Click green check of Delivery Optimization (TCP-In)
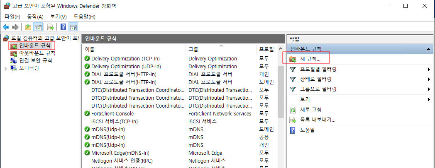Viewport: 435px width, 168px height. [87, 59]
